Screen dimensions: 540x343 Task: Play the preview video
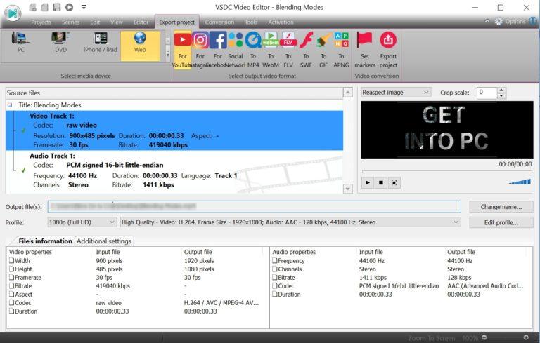point(368,182)
